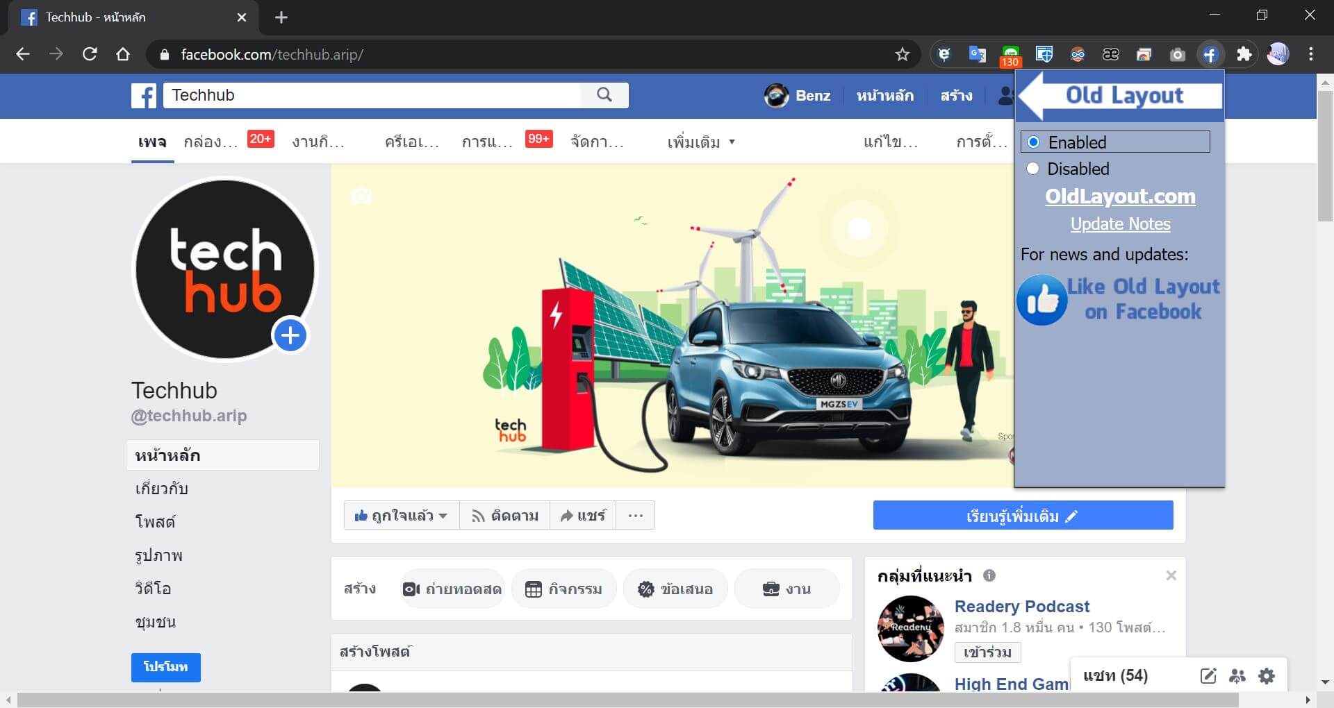This screenshot has height=708, width=1334.
Task: Select the Disabled radio button
Action: pos(1033,169)
